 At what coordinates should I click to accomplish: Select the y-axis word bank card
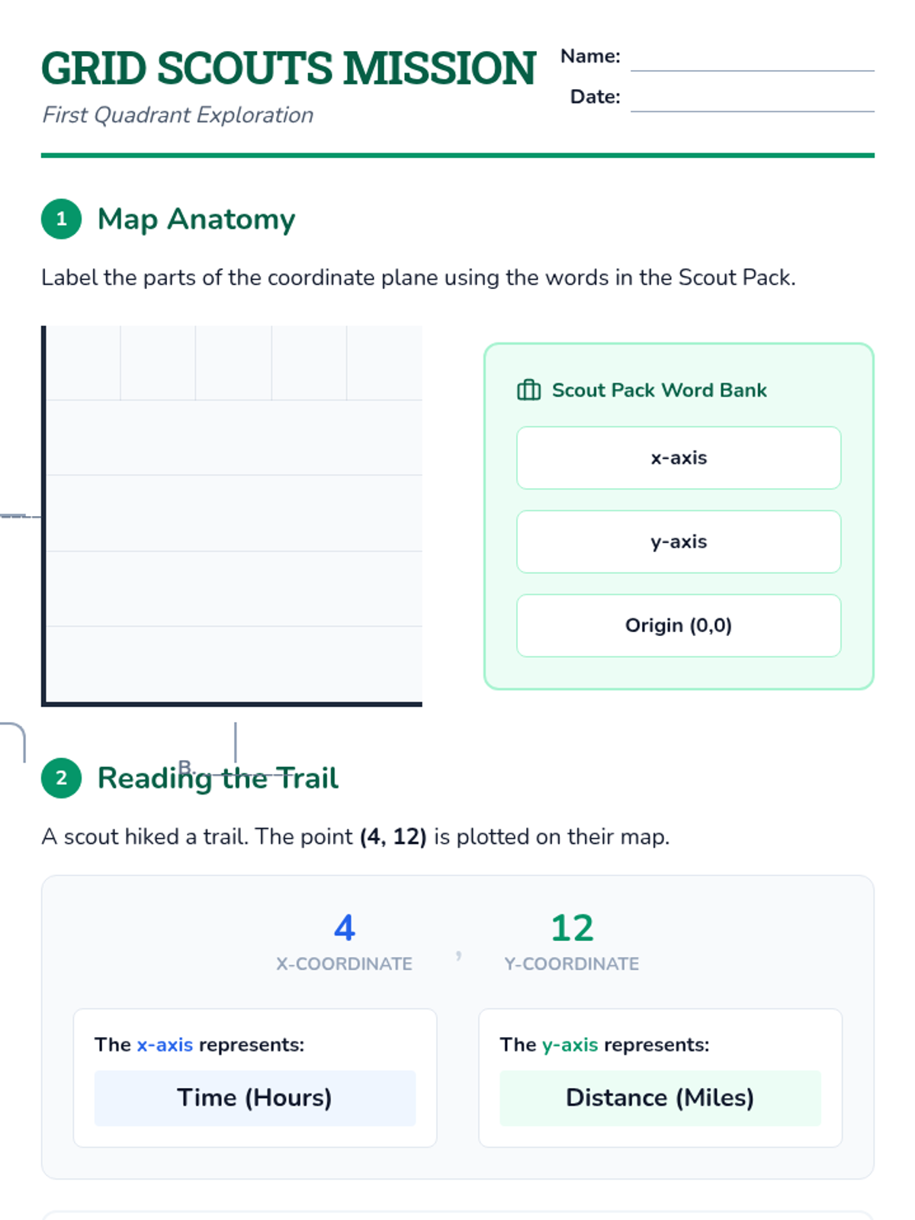pyautogui.click(x=679, y=541)
